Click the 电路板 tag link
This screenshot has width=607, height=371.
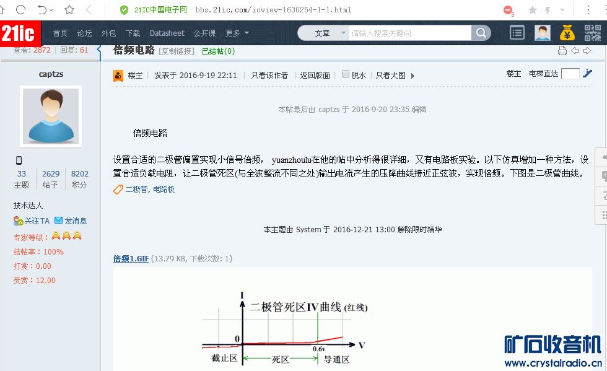coord(164,190)
